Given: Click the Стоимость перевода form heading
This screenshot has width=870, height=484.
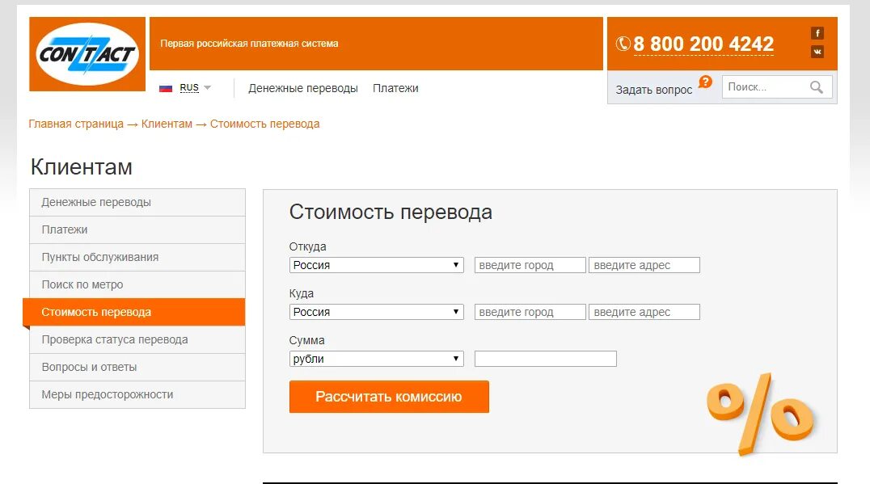Looking at the screenshot, I should click(x=391, y=213).
